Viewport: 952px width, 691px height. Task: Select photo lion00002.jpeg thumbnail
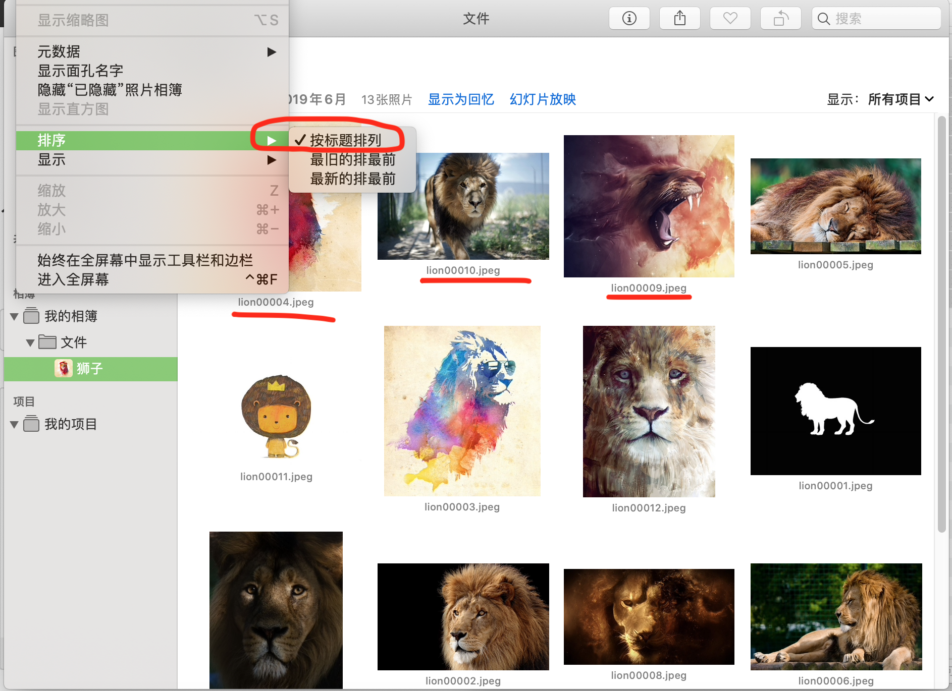463,617
